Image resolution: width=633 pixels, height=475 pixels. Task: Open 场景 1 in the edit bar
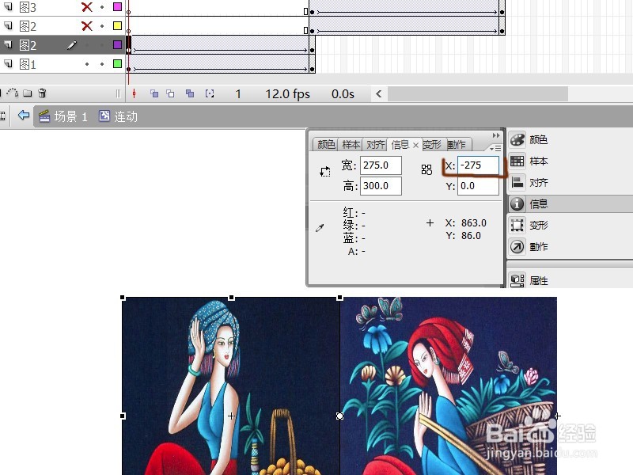[x=63, y=116]
